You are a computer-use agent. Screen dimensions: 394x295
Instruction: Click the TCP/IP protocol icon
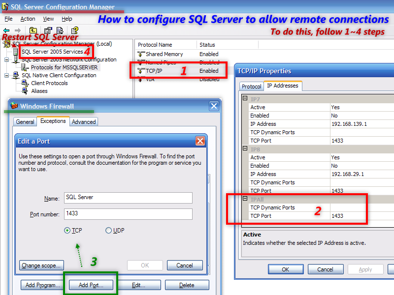[x=141, y=71]
